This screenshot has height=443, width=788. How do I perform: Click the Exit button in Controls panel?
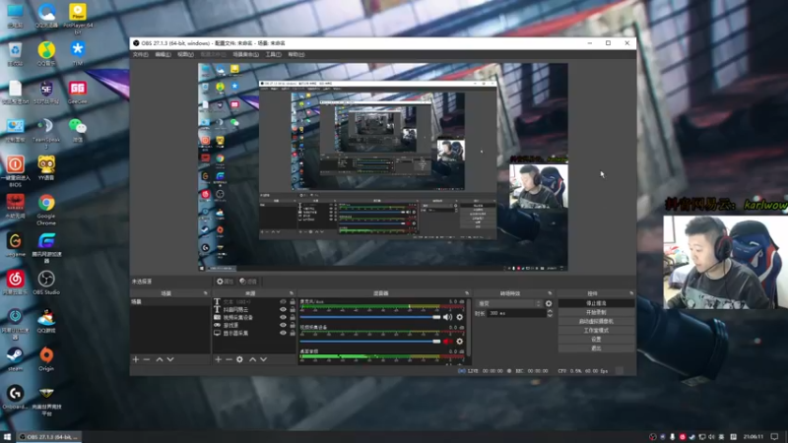[x=596, y=348]
